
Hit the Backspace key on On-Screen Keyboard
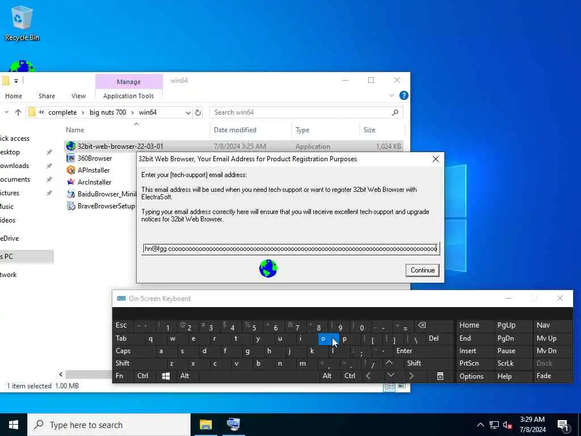422,325
